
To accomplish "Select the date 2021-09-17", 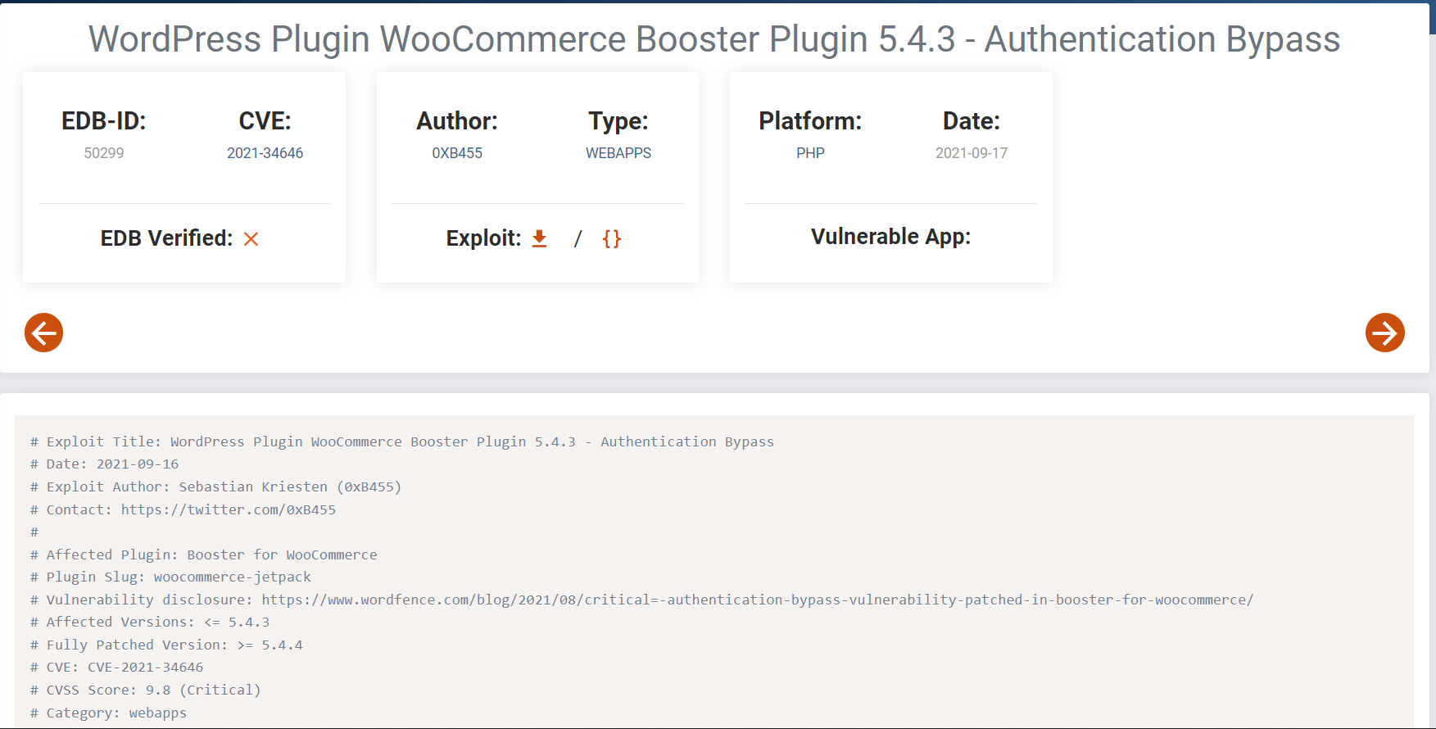I will point(972,153).
